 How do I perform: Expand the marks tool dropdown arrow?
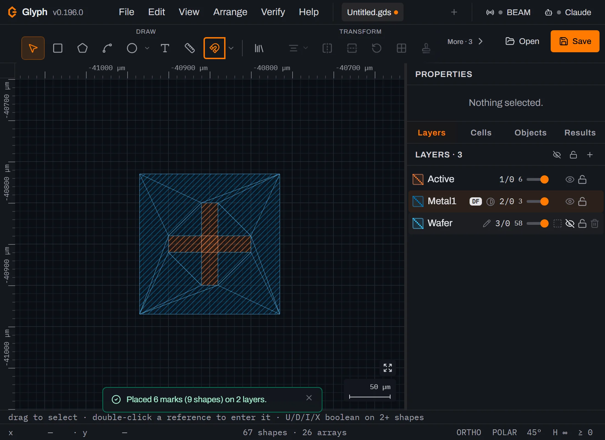[x=231, y=48]
